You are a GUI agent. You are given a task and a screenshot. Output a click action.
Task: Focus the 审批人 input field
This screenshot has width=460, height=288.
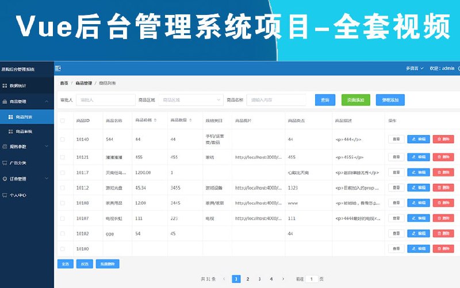[x=106, y=100]
